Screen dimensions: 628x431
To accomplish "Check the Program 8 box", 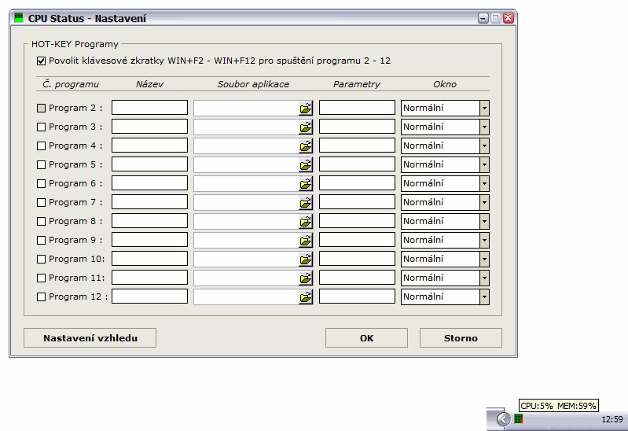I will point(41,221).
